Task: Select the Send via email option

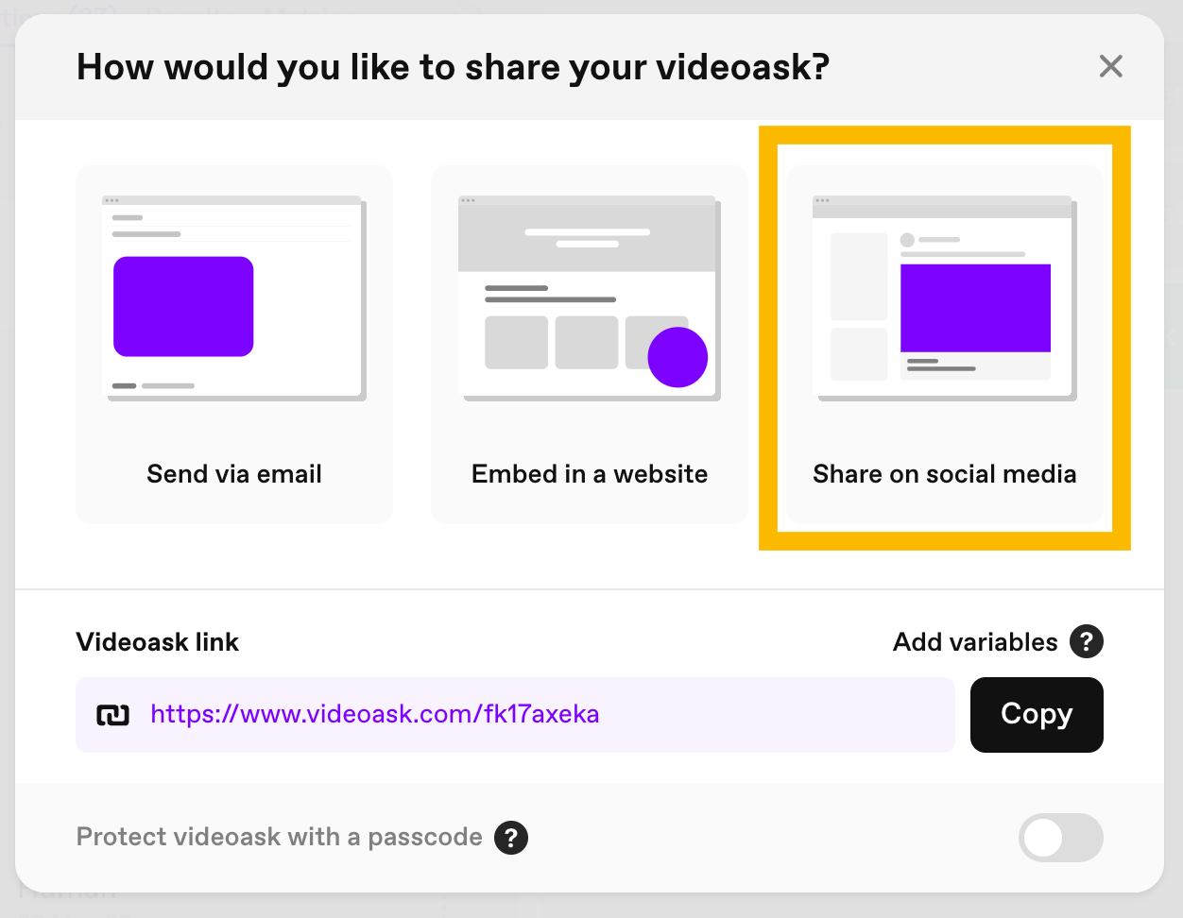Action: [x=234, y=344]
